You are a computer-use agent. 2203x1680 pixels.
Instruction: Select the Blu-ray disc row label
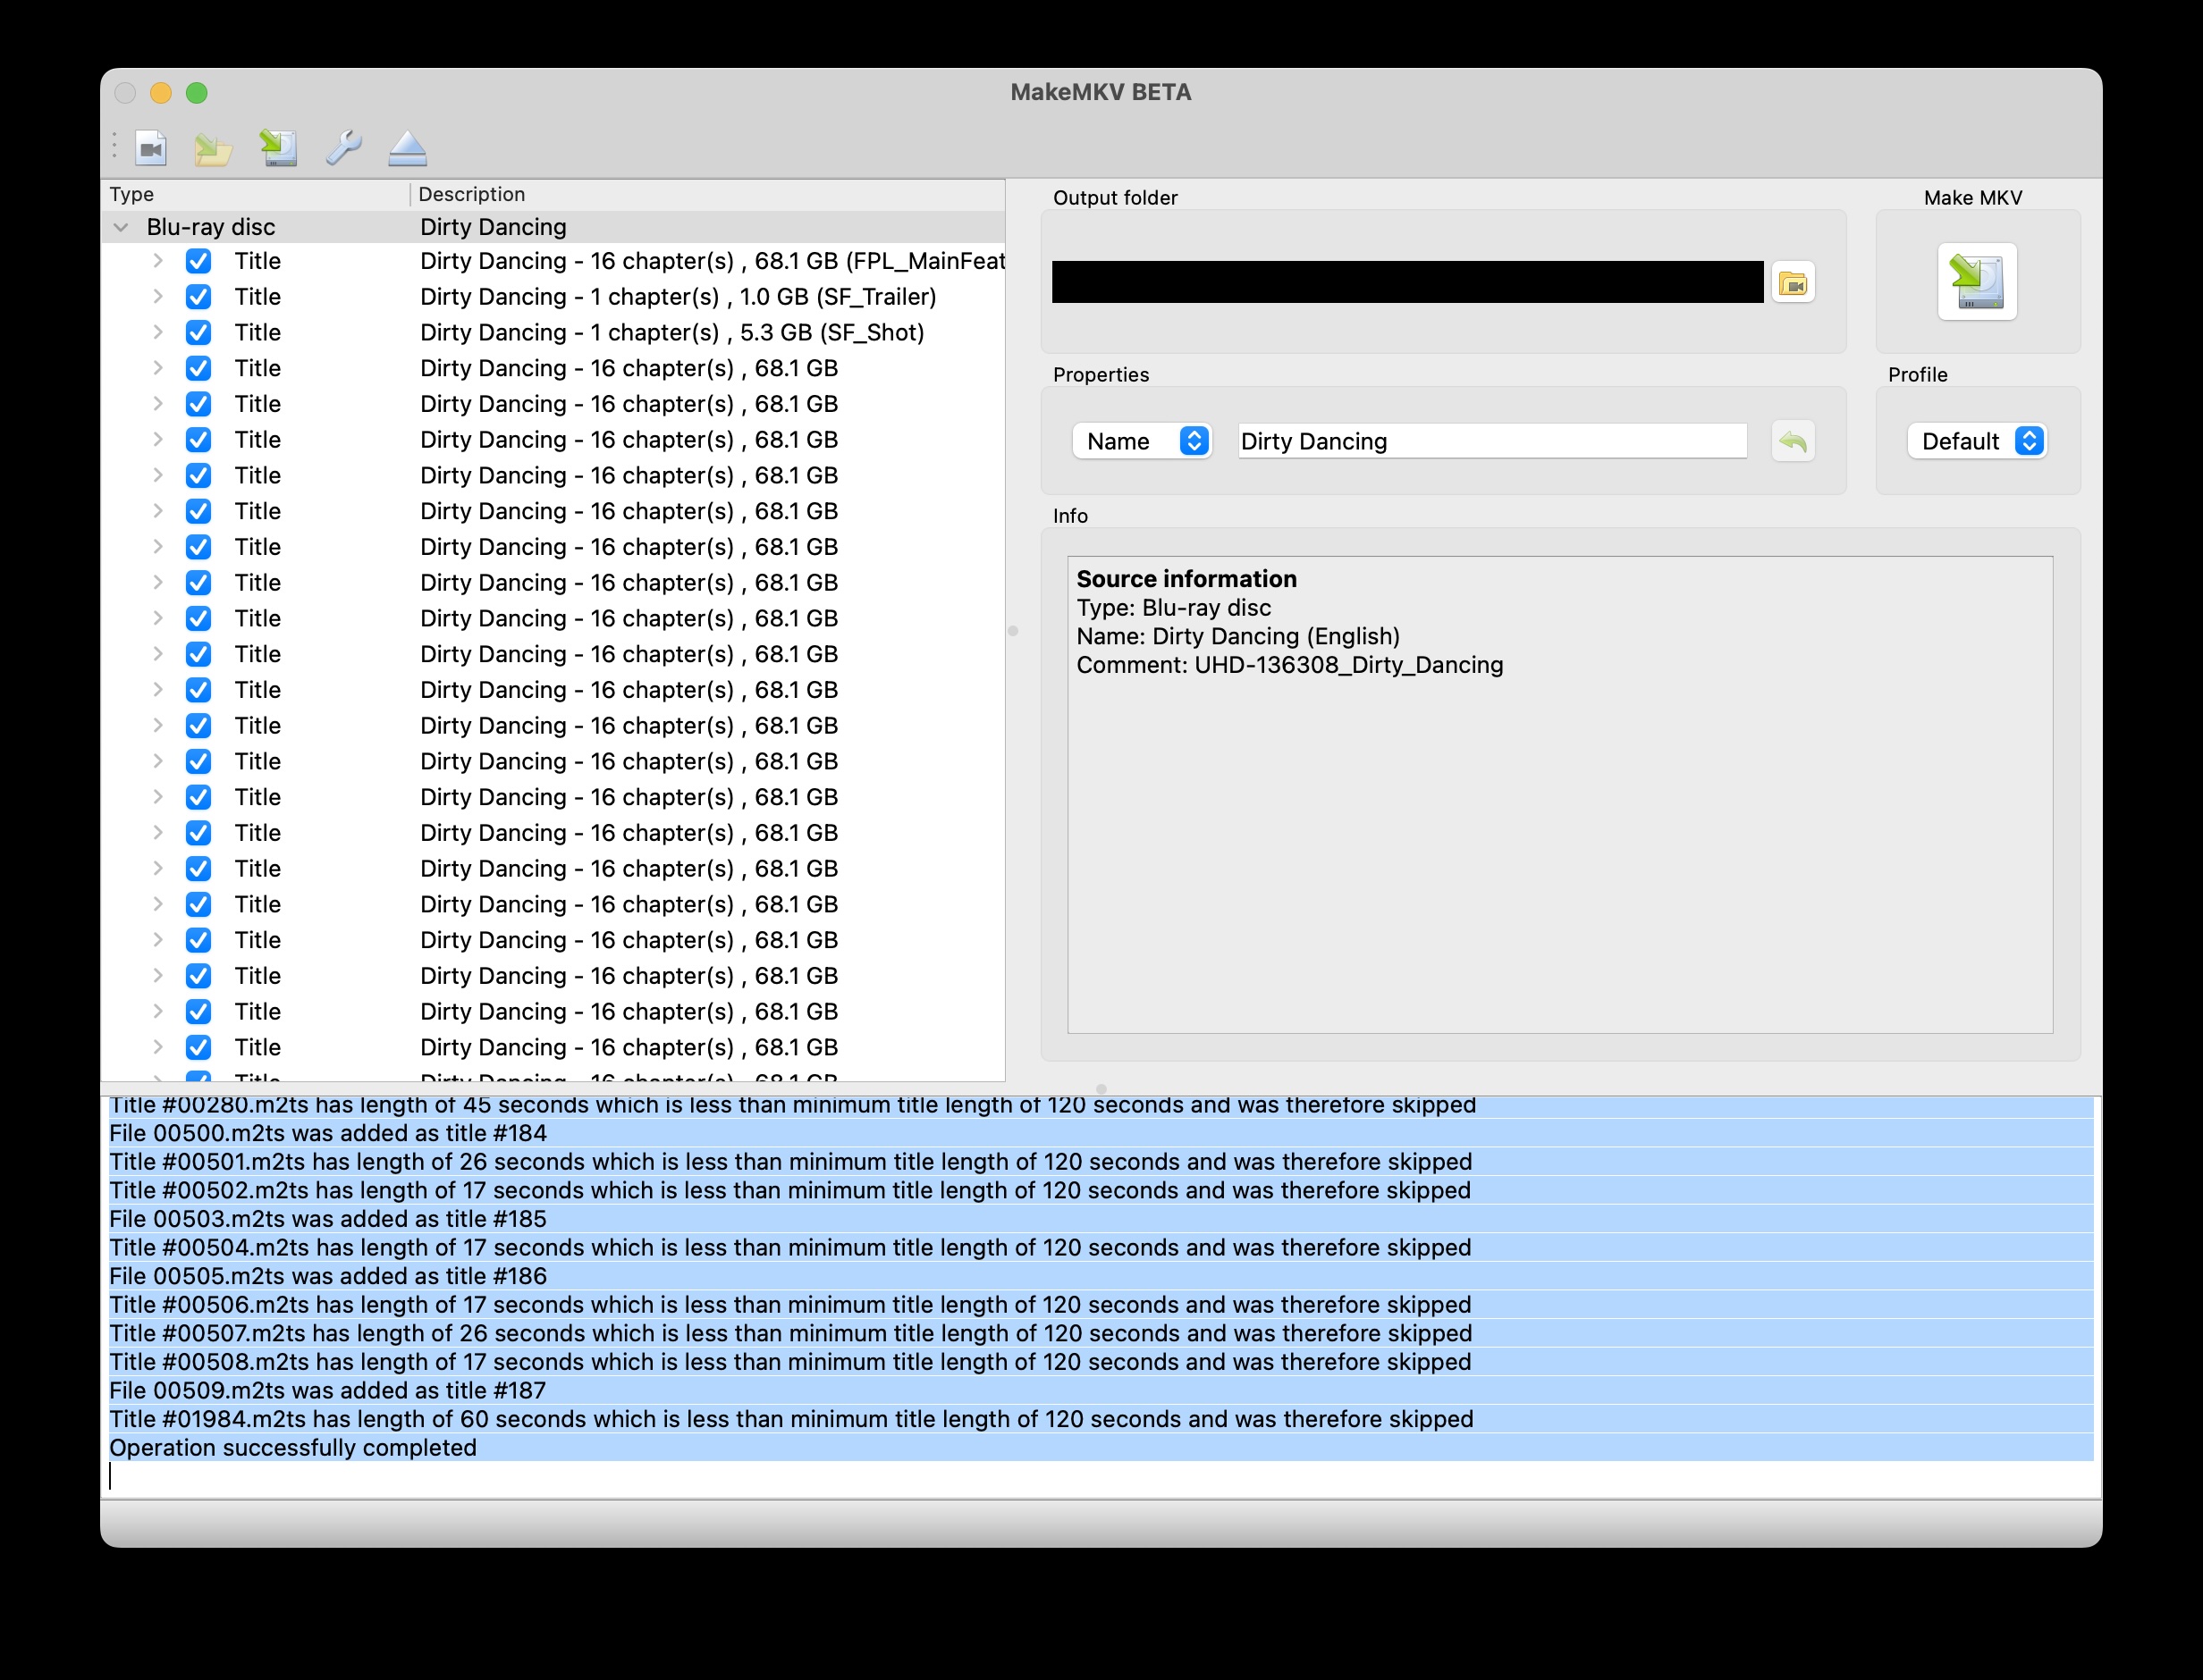[x=211, y=227]
